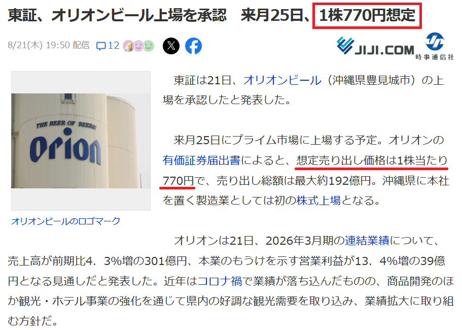
Task: Share the article on X
Action: [x=171, y=46]
